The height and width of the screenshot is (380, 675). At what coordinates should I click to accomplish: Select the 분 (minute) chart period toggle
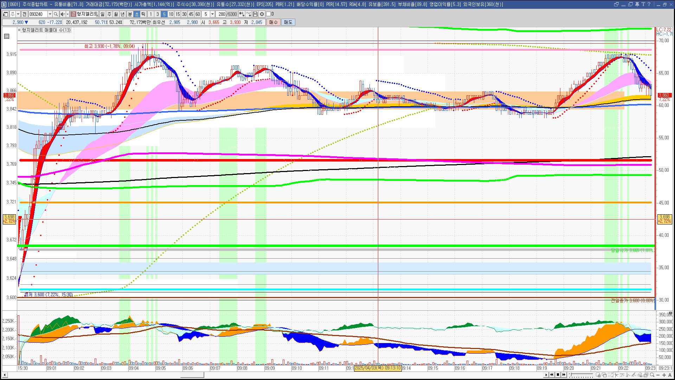tap(130, 14)
